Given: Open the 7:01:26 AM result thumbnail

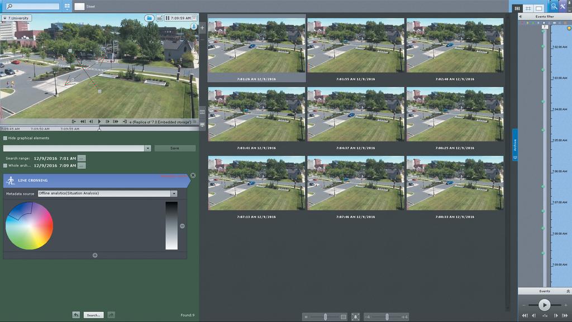Looking at the screenshot, I should click(x=256, y=45).
